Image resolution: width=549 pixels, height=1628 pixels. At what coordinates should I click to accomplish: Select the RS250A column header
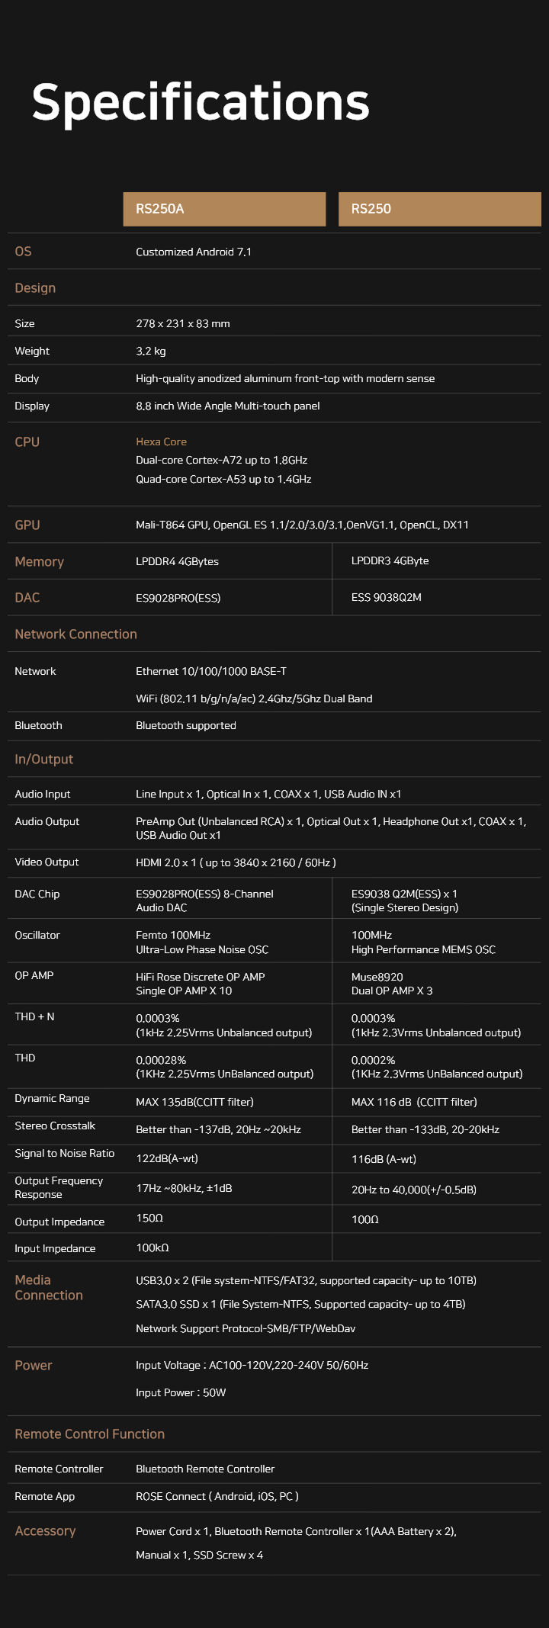224,209
